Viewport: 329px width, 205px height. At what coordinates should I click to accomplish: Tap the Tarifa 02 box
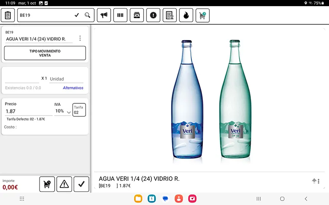(x=79, y=110)
